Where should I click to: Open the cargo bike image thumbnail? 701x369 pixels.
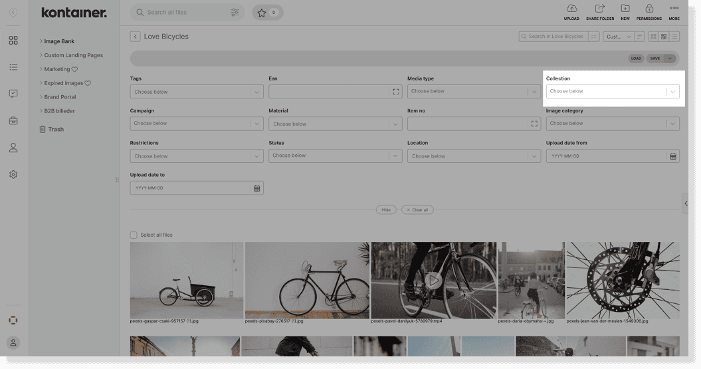[x=187, y=280]
